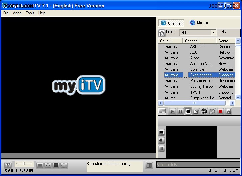
Task: Click the small black preview window
Action: coord(191,142)
